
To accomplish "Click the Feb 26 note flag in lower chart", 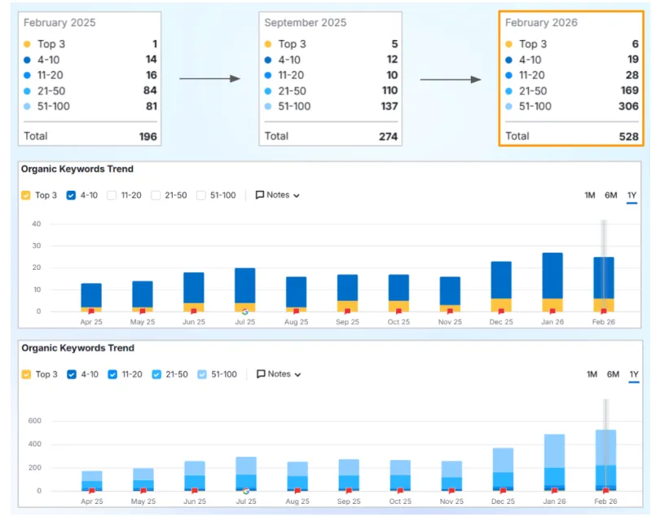I will point(606,491).
